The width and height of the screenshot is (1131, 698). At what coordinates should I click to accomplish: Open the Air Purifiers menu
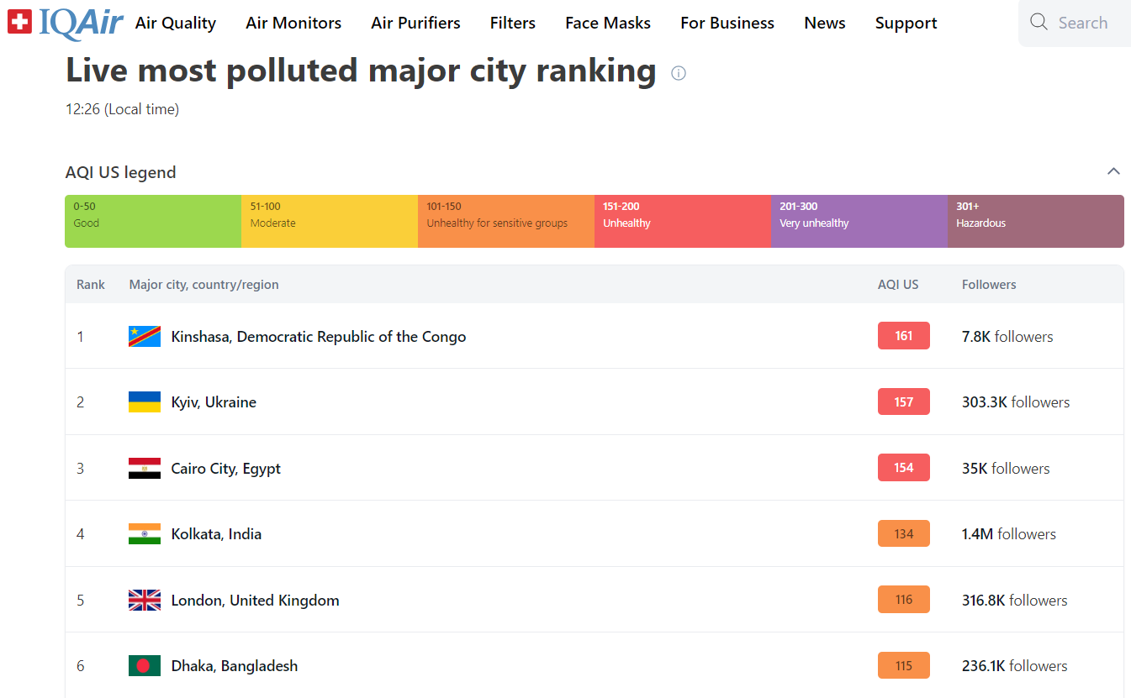[x=415, y=24]
